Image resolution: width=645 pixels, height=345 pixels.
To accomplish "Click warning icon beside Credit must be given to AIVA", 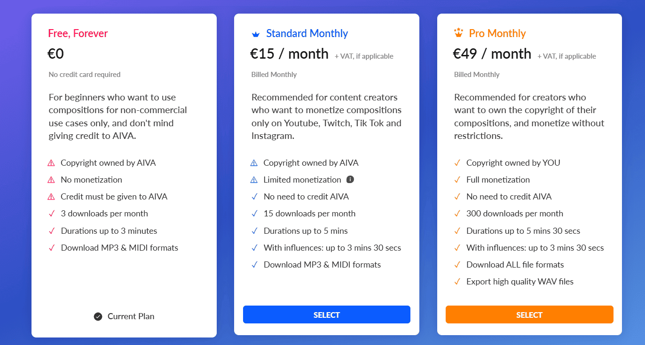I will [x=51, y=197].
